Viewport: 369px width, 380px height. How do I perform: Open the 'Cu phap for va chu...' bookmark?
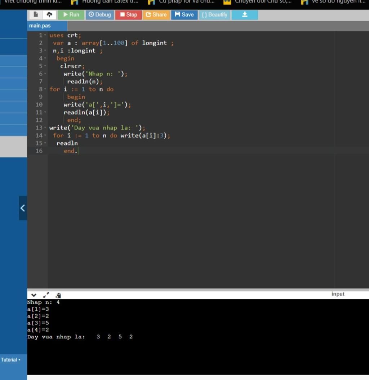coord(181,2)
